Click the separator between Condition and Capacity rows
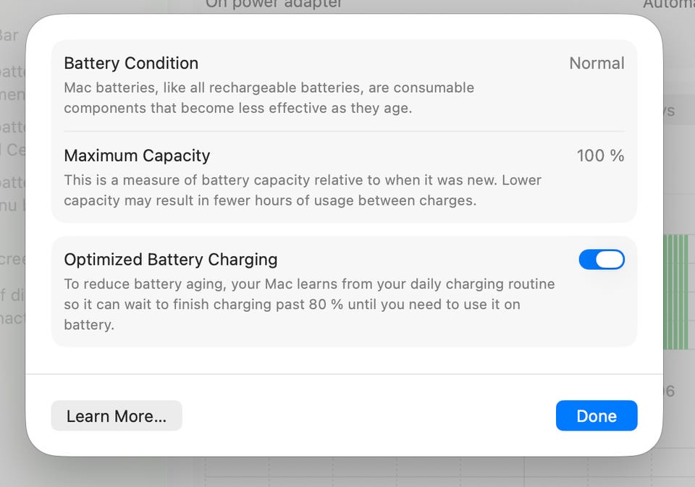Image resolution: width=695 pixels, height=487 pixels. [x=344, y=131]
